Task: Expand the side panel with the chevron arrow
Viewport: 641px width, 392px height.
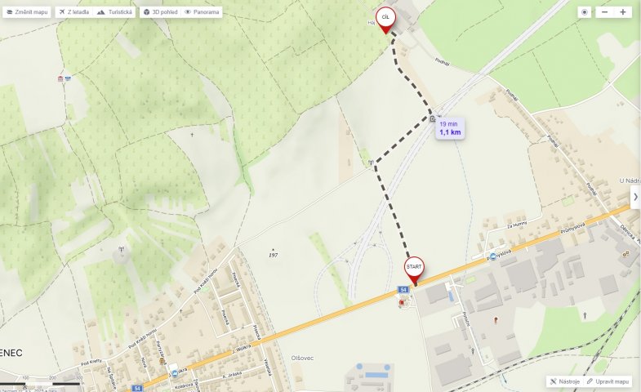Action: pyautogui.click(x=635, y=197)
